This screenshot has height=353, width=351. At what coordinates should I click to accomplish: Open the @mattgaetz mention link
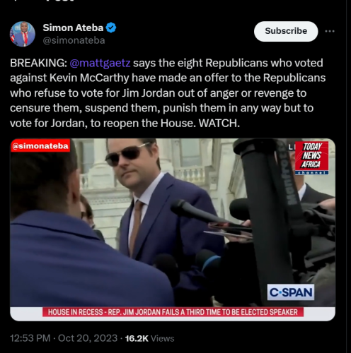pyautogui.click(x=100, y=63)
